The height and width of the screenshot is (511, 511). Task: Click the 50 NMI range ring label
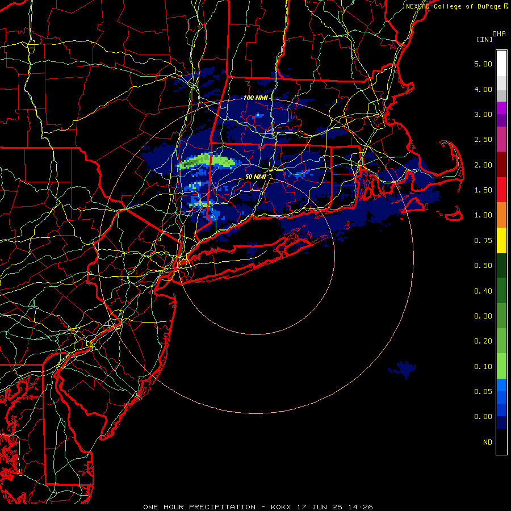tap(256, 177)
